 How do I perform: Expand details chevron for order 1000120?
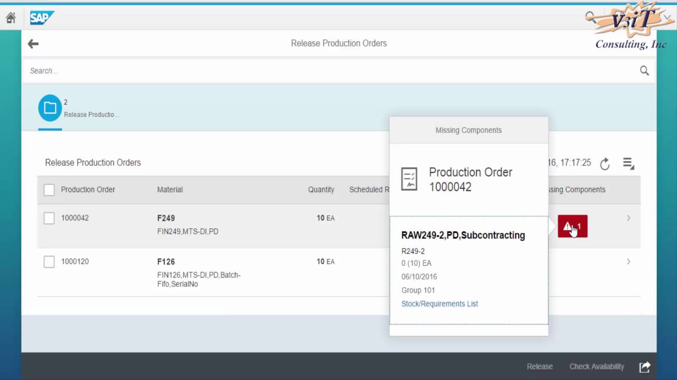pos(628,262)
